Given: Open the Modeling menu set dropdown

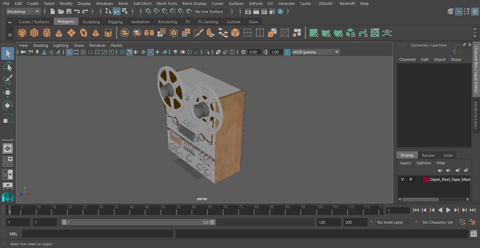Looking at the screenshot, I should point(24,12).
